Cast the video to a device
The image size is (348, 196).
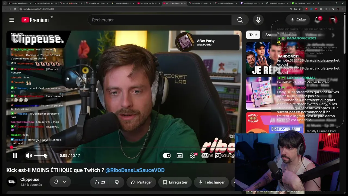click(x=218, y=155)
